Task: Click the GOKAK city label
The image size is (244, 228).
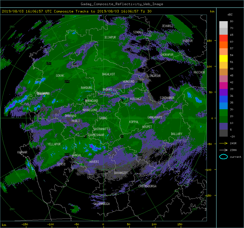Action: pyautogui.click(x=60, y=76)
